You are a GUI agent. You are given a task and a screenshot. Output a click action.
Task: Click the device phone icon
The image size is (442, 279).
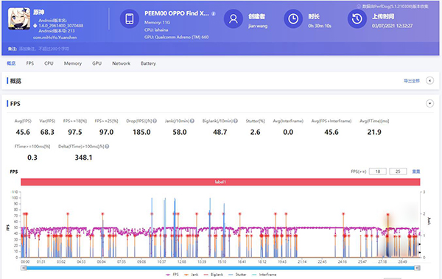[130, 19]
